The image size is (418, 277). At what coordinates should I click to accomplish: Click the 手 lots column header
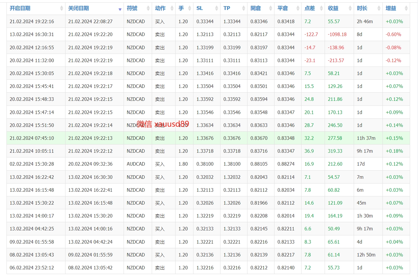click(181, 8)
